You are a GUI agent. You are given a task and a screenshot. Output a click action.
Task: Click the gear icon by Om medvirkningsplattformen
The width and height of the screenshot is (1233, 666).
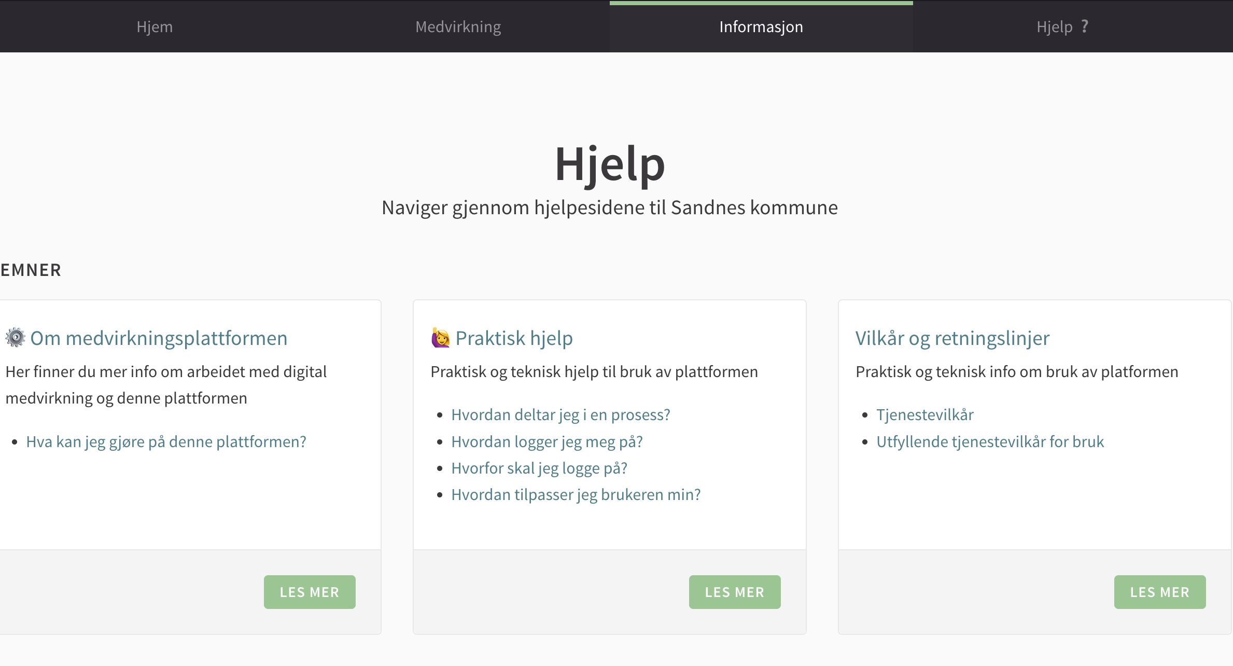(x=15, y=338)
